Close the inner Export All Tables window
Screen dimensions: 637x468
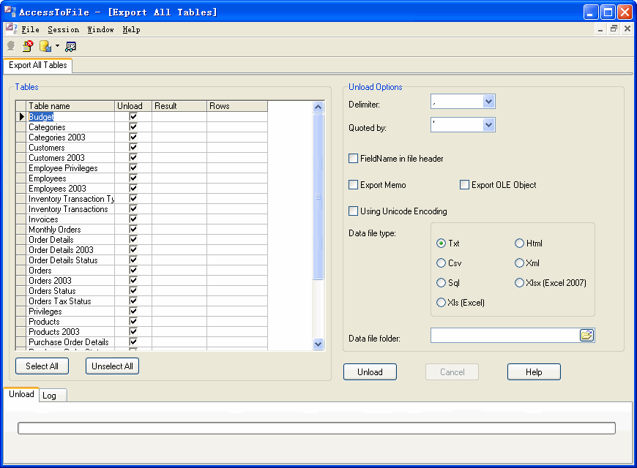(x=627, y=29)
